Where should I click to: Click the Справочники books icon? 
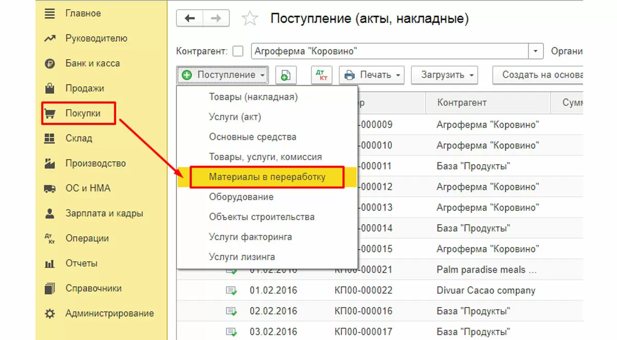[50, 289]
